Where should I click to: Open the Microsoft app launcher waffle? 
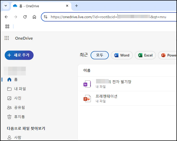(x=7, y=38)
